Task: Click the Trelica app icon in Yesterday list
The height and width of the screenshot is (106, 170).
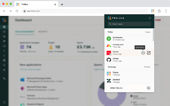Action: coord(109,74)
